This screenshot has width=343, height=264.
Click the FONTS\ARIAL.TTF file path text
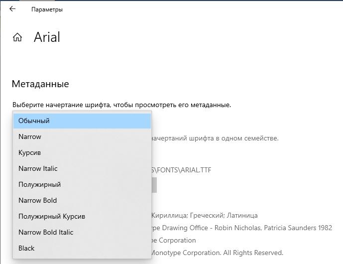181,170
